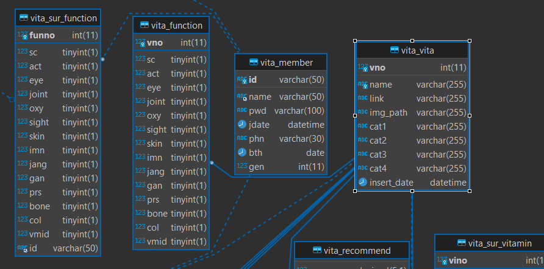This screenshot has width=544, height=269.
Task: Select the vita_recommend table title
Action: 357,250
